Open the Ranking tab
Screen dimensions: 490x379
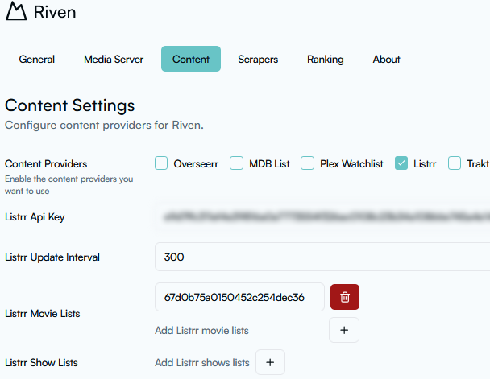coord(325,59)
